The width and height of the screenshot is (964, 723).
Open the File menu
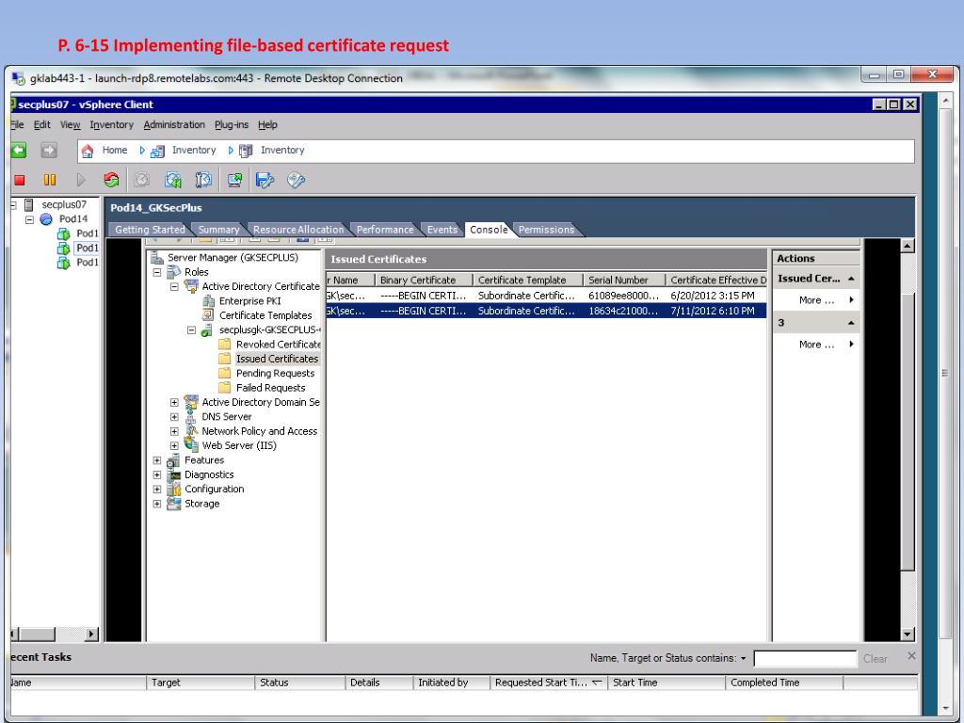(17, 125)
